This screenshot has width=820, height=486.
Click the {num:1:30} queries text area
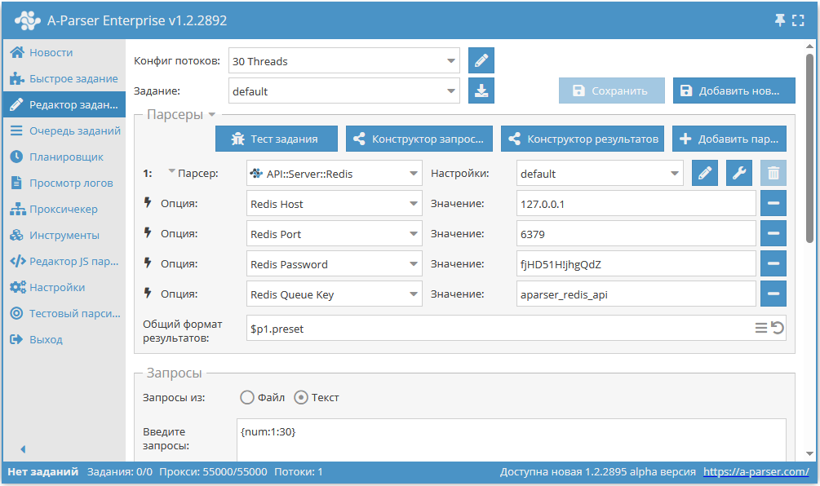coord(512,440)
